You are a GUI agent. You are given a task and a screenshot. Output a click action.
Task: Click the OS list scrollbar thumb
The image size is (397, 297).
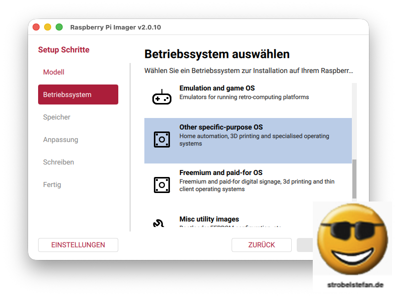[354, 179]
